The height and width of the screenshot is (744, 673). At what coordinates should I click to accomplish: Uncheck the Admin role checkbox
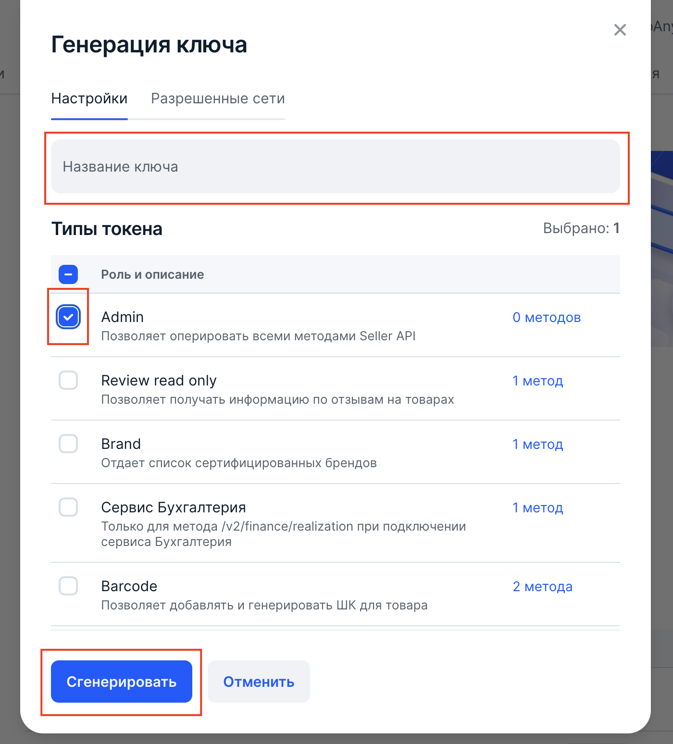tap(68, 317)
